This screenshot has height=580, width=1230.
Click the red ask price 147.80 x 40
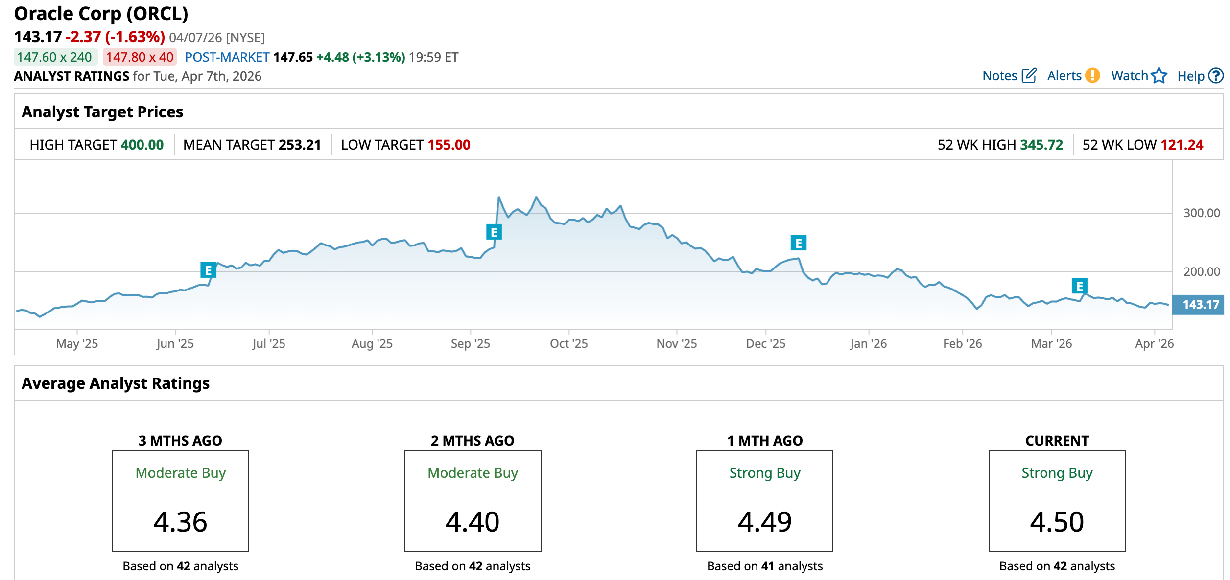pos(140,57)
